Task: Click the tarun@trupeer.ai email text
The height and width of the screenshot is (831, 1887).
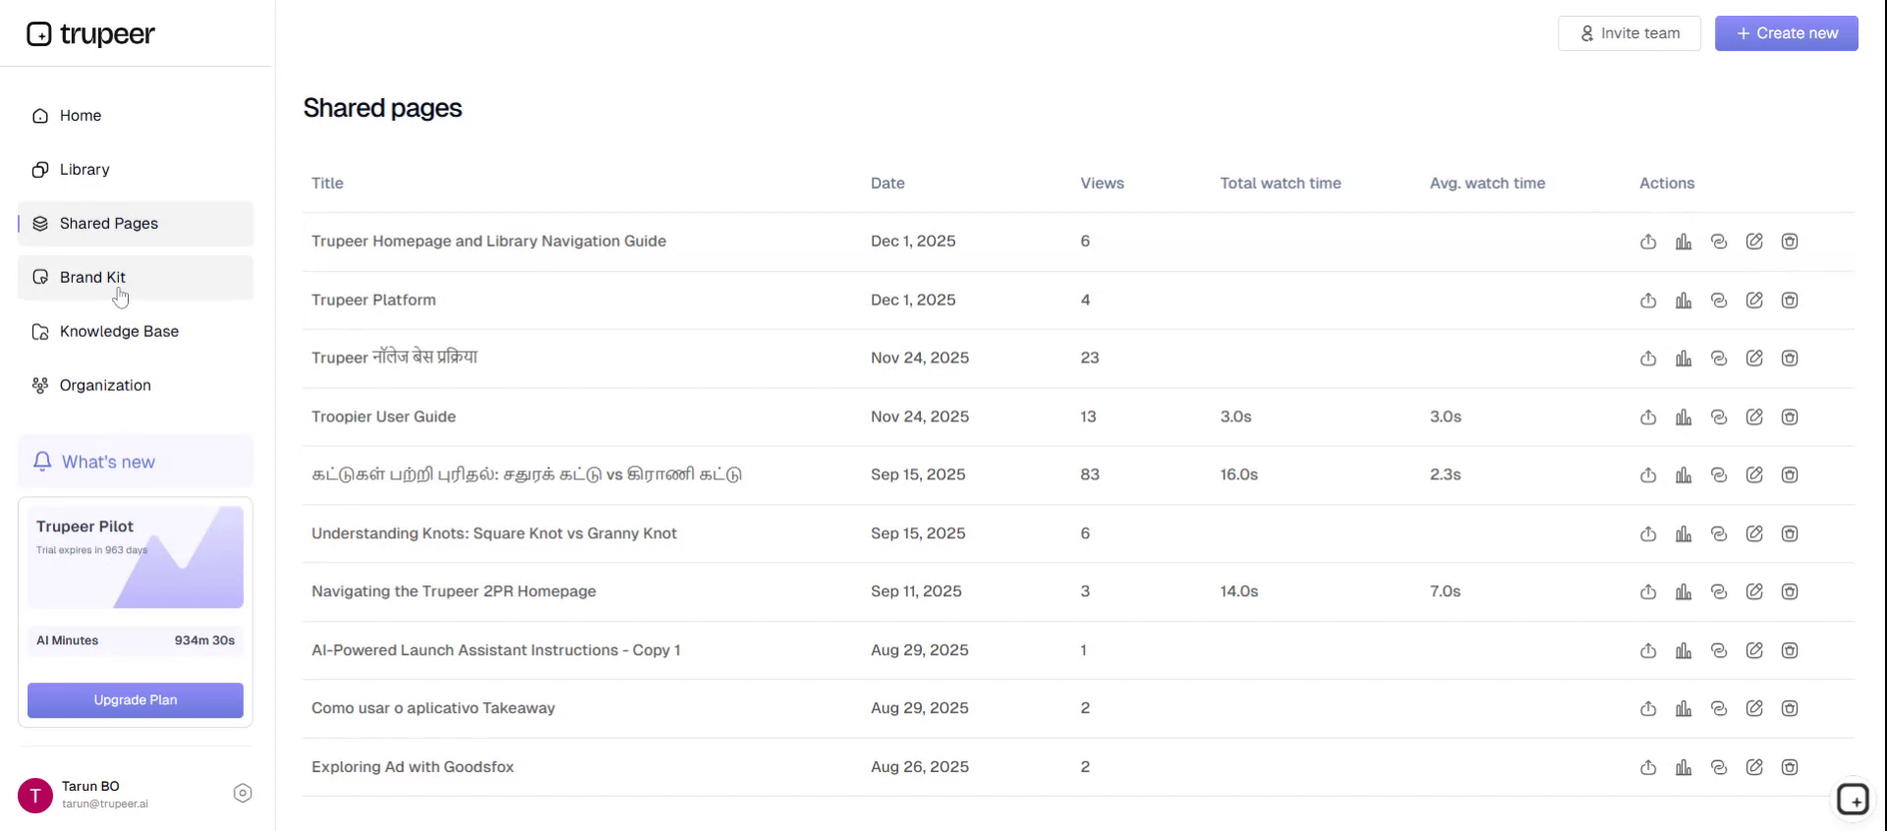Action: click(105, 804)
